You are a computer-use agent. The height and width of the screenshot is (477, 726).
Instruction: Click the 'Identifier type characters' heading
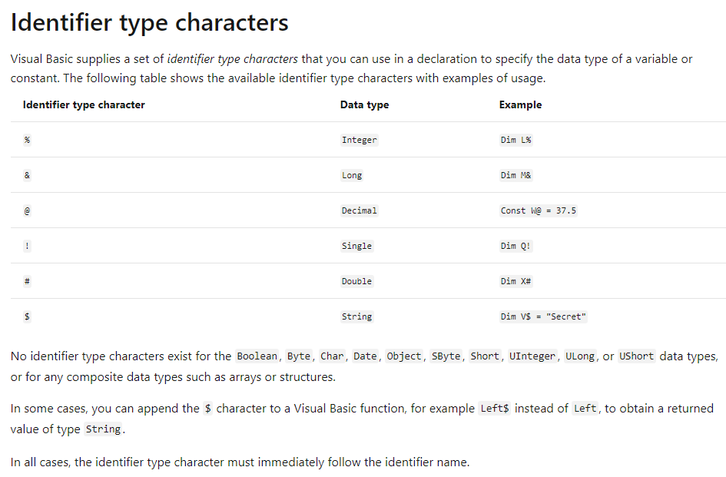coord(149,23)
